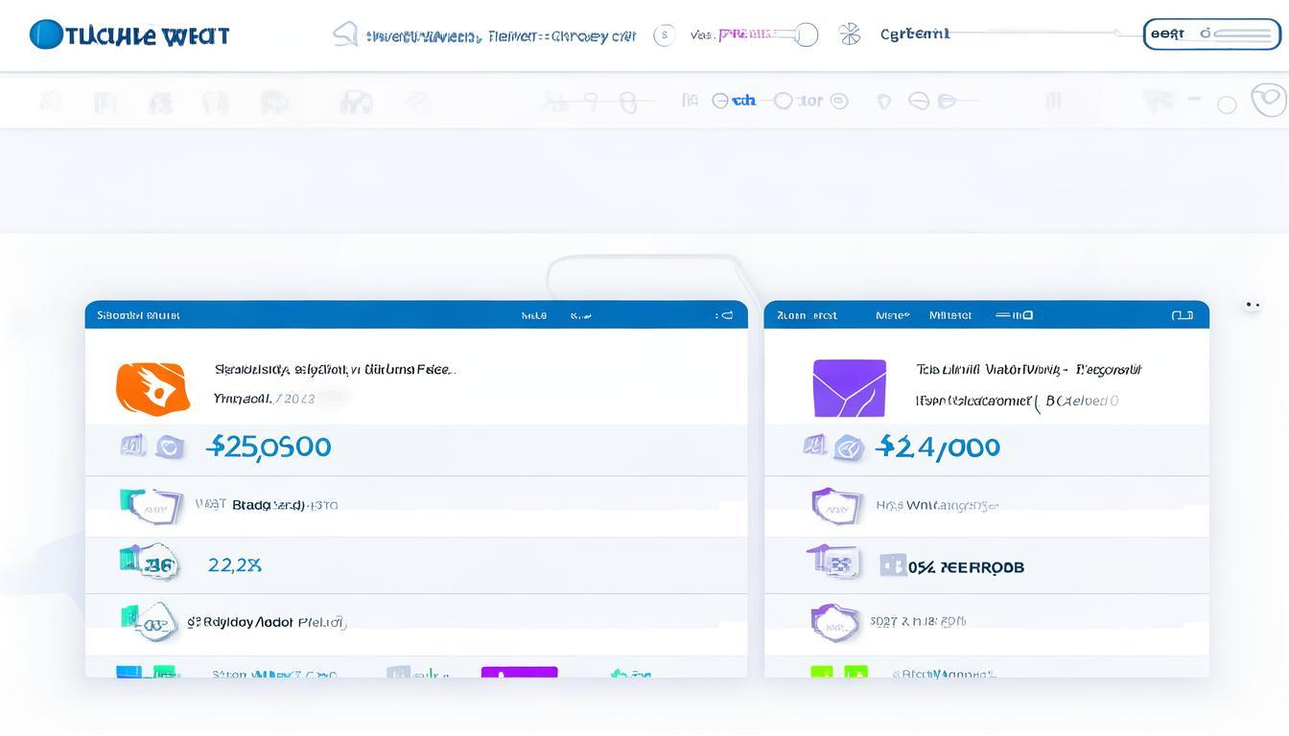The width and height of the screenshot is (1289, 736).
Task: Toggle the switch beside the Premium label
Action: click(x=804, y=34)
